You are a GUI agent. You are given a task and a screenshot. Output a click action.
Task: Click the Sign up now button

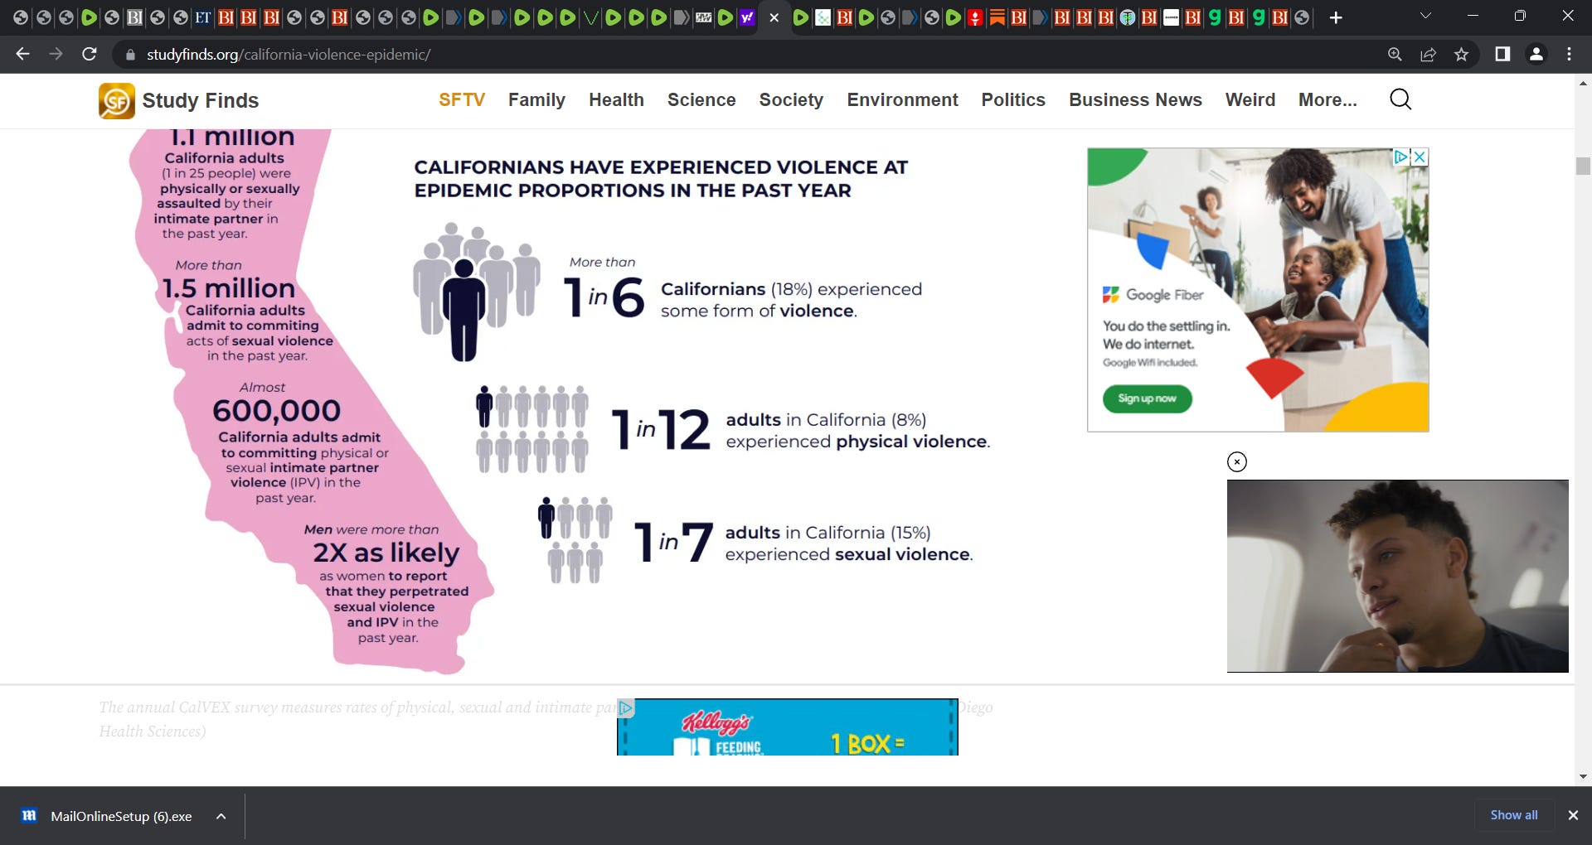point(1147,398)
